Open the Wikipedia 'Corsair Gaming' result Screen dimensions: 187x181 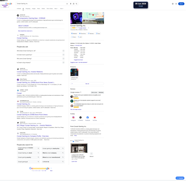tap(22, 38)
